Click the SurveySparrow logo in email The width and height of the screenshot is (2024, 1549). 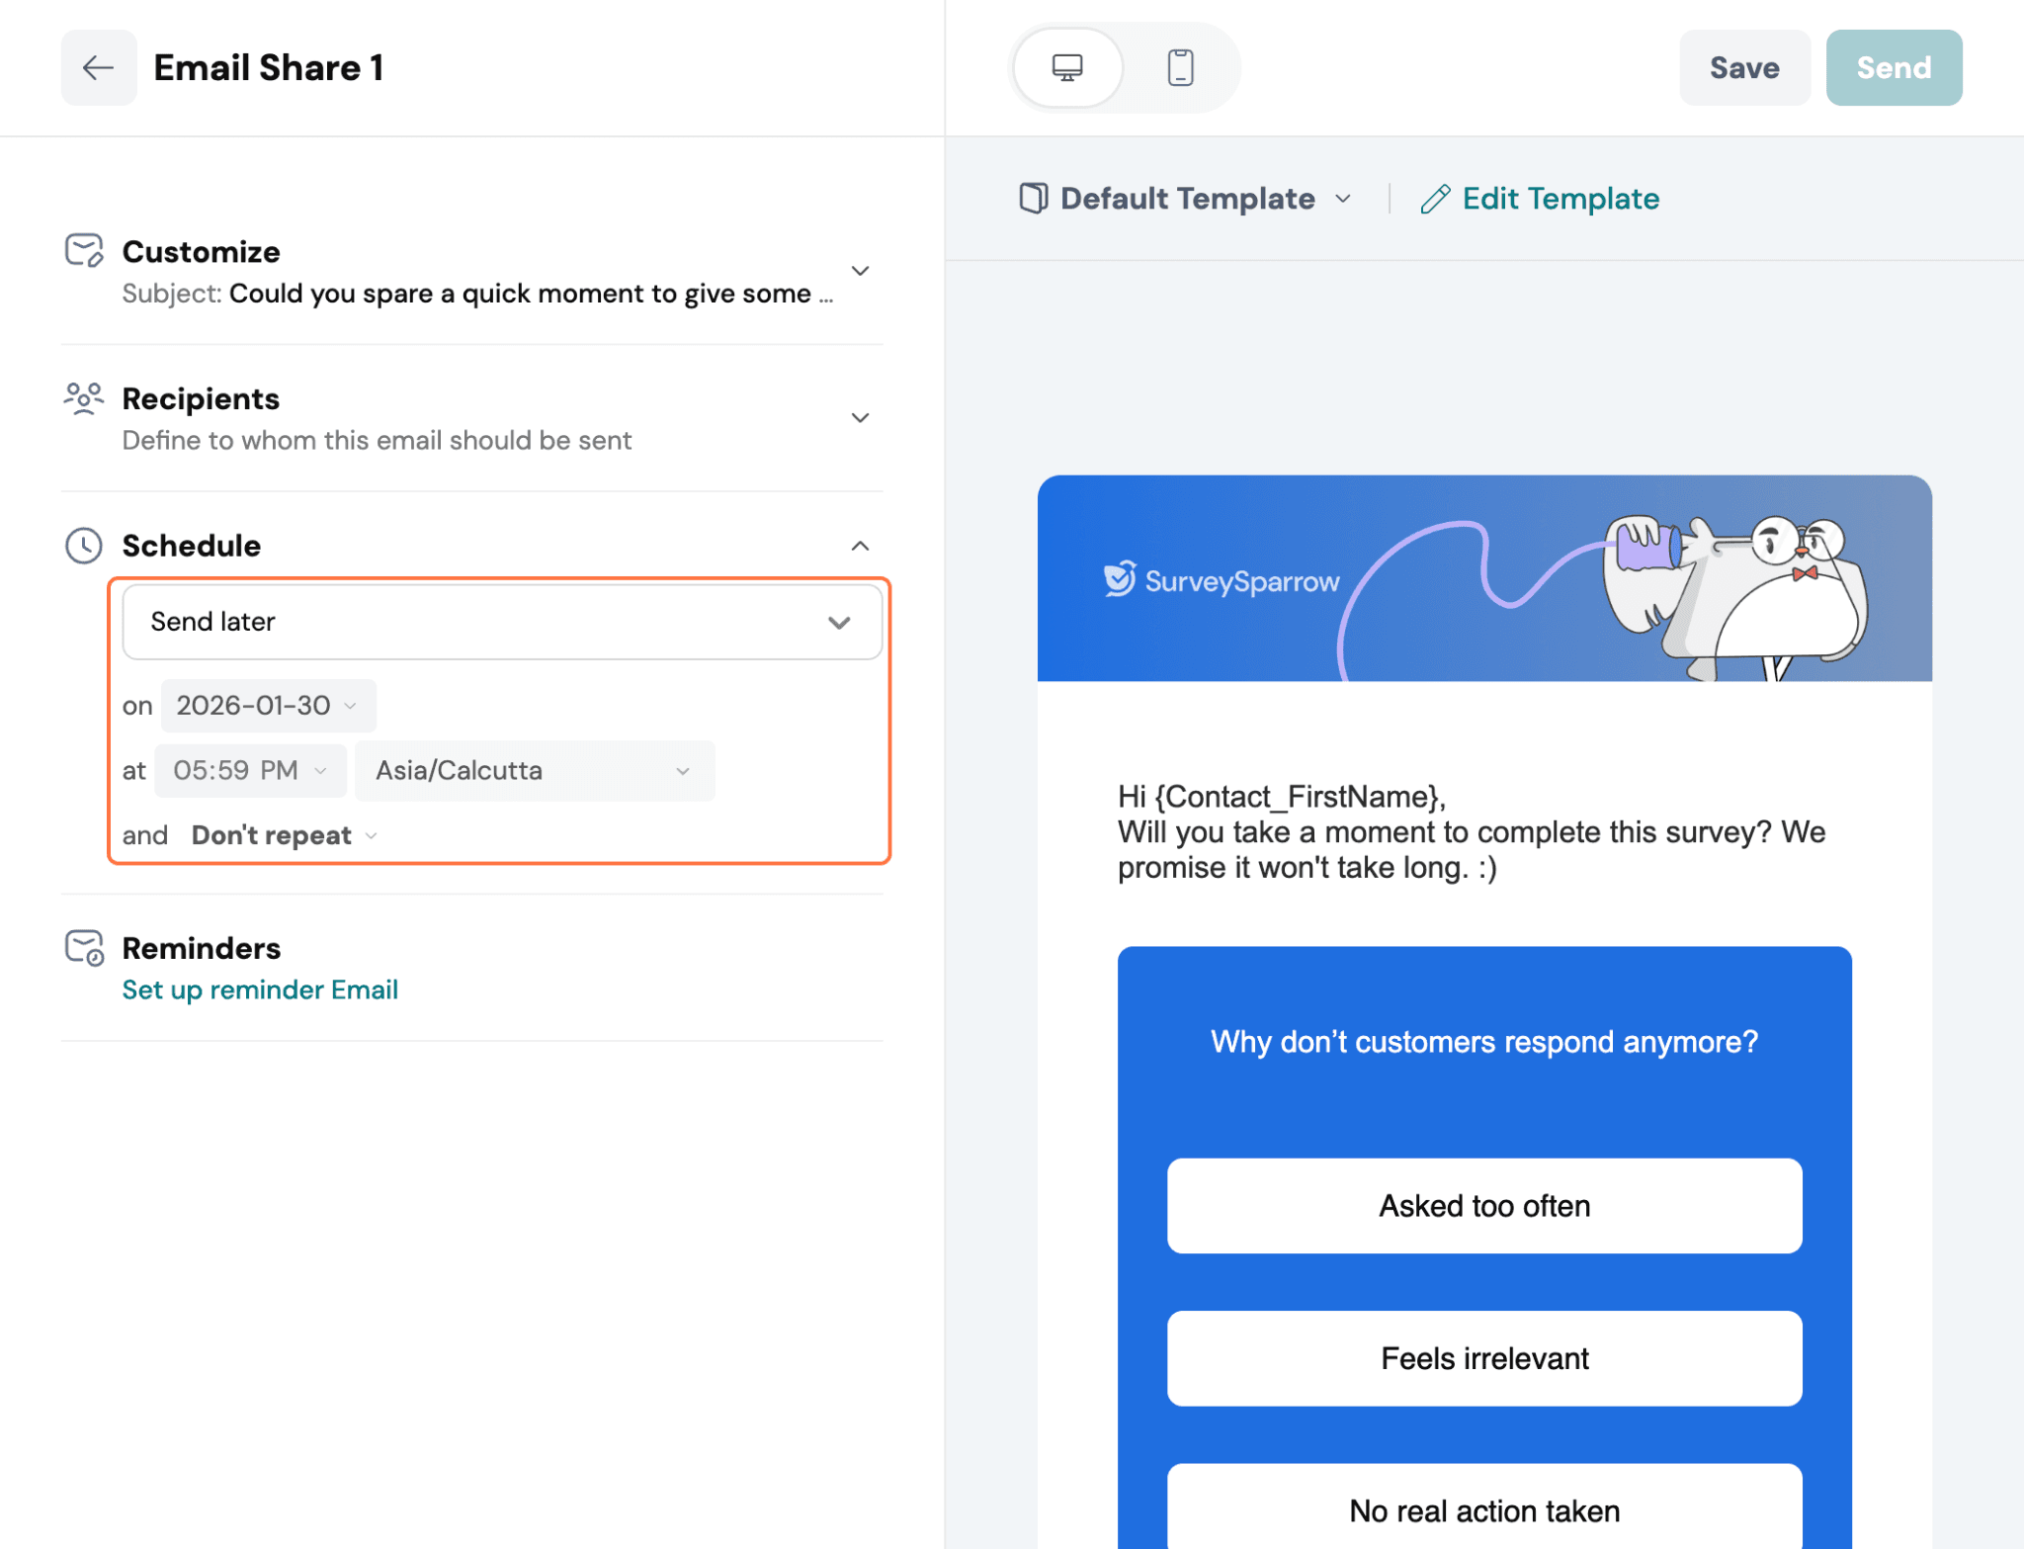(x=1222, y=580)
